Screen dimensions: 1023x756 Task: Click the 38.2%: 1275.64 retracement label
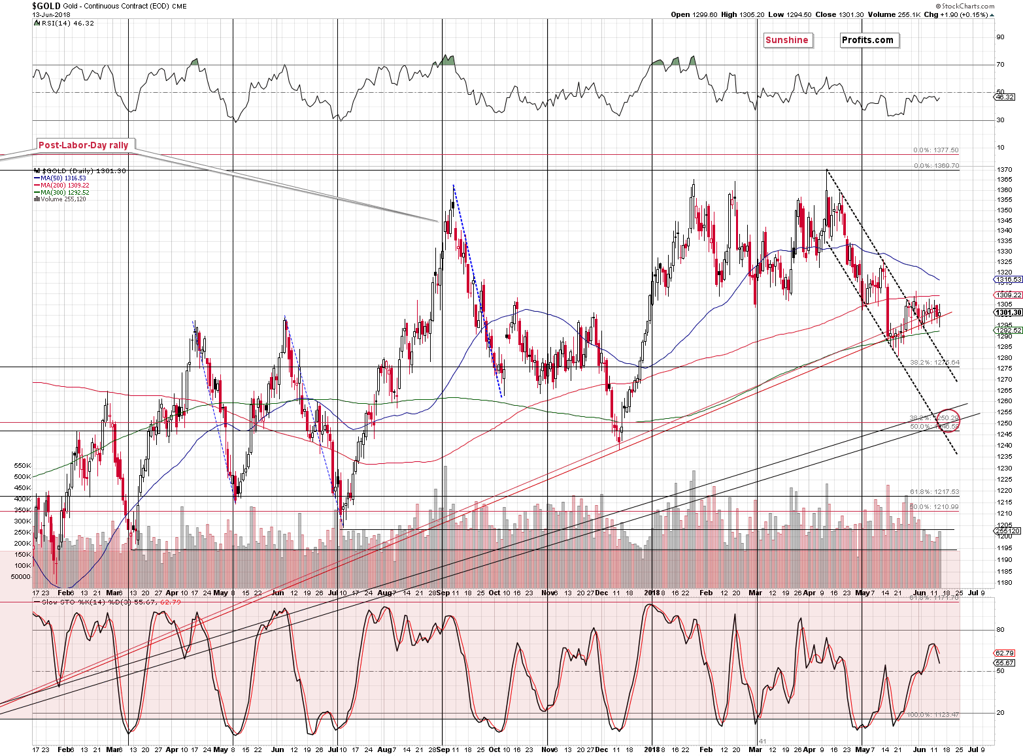[935, 362]
